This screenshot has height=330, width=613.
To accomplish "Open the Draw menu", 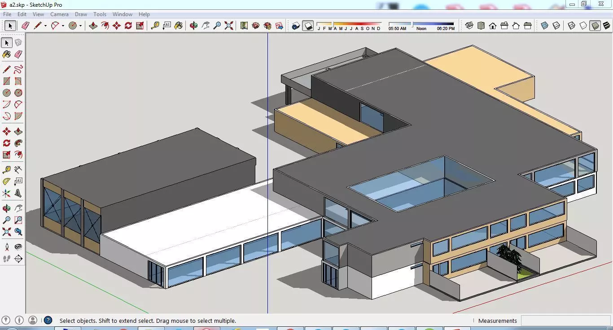I will point(81,14).
